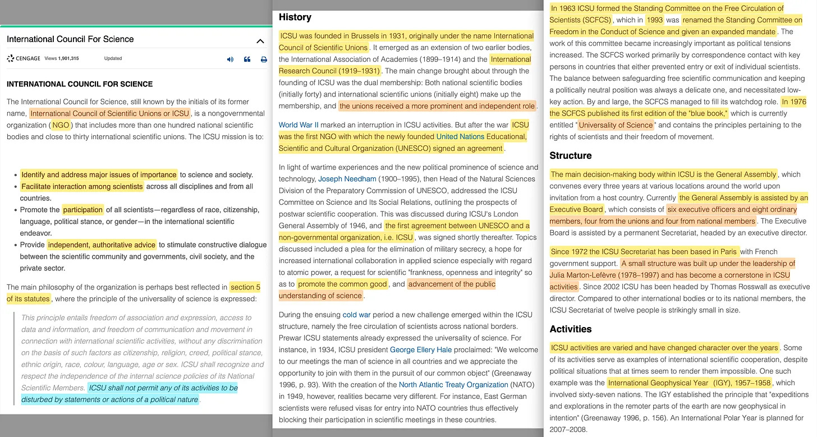This screenshot has width=817, height=437.
Task: Open the Joseph Needham link
Action: pos(347,179)
